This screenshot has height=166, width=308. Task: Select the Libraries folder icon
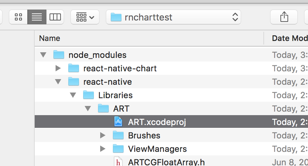[x=89, y=95]
